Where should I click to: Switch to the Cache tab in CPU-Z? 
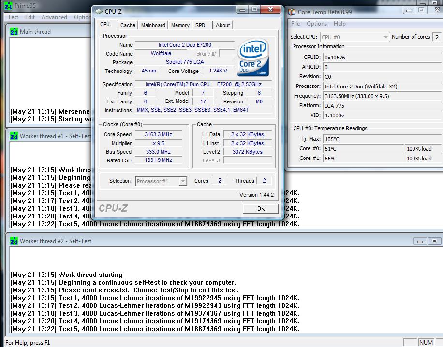pyautogui.click(x=128, y=25)
